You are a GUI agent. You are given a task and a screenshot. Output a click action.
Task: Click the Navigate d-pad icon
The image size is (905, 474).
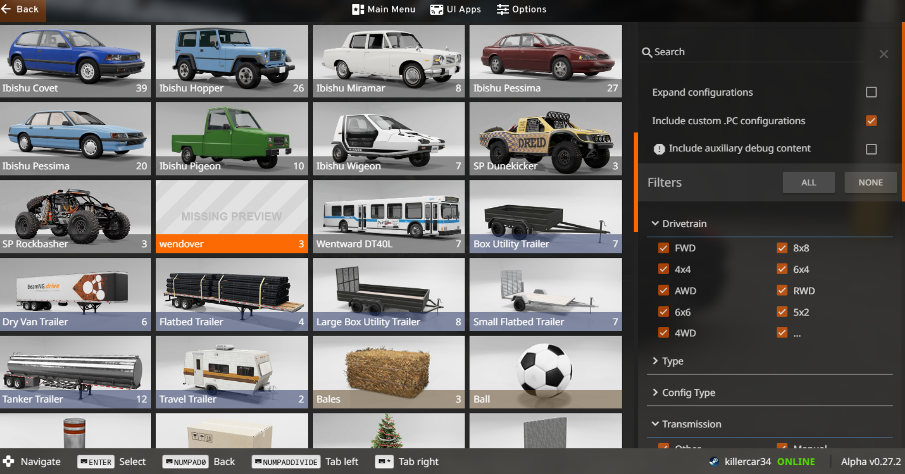click(9, 461)
